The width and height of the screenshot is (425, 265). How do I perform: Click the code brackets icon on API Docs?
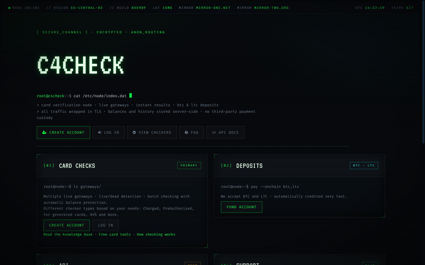(214, 132)
